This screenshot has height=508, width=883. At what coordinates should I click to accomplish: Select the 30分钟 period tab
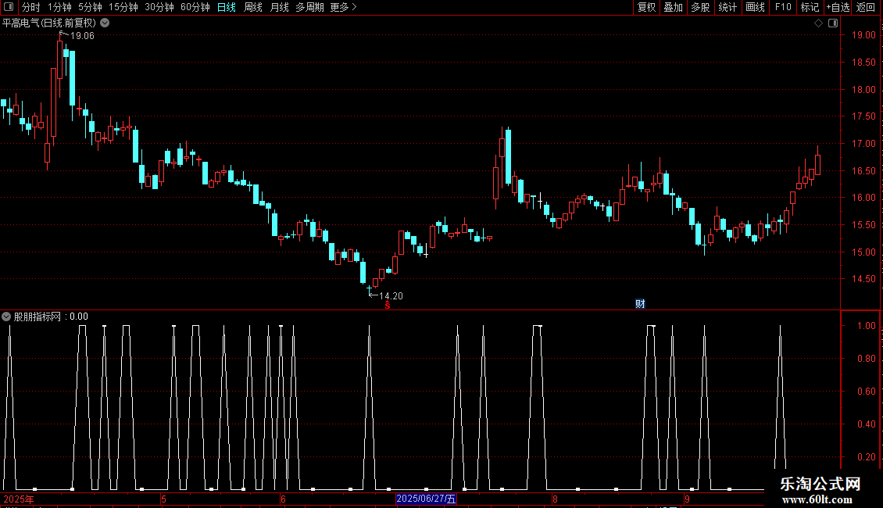coord(159,7)
